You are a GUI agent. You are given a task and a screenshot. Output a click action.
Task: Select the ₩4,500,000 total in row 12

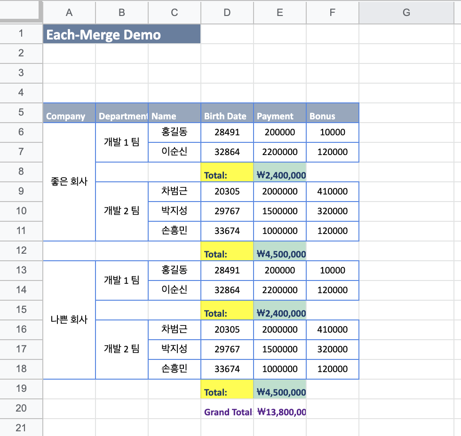pyautogui.click(x=279, y=253)
